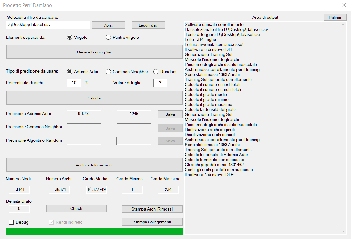The width and height of the screenshot is (351, 239).
Task: Close the Progetto Perri Damiano window
Action: [x=344, y=5]
